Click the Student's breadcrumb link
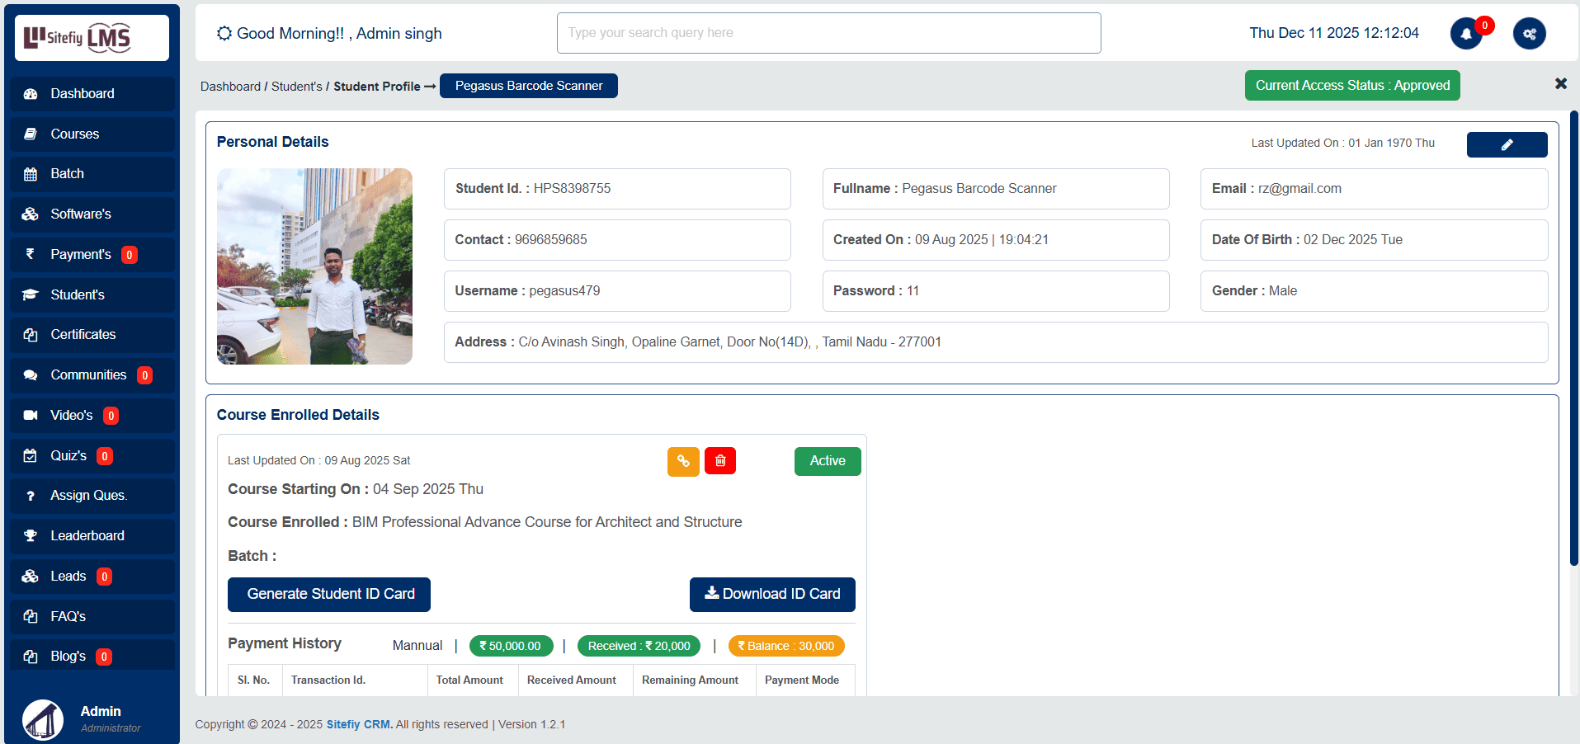Screen dimensions: 1580x744 (296, 87)
